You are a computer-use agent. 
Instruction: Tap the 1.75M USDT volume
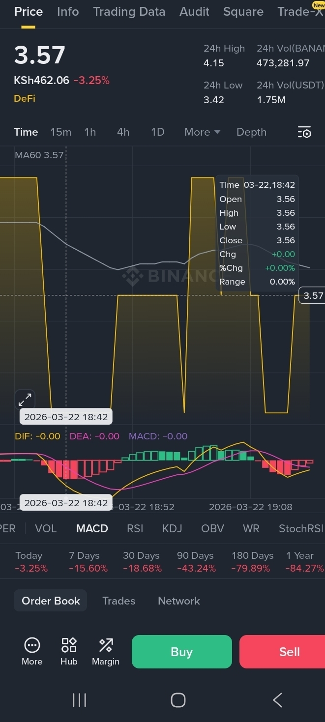point(271,100)
